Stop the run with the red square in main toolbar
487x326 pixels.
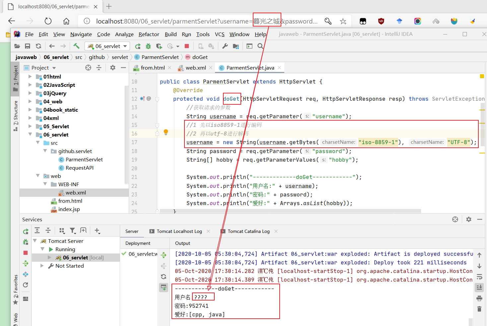click(x=187, y=46)
